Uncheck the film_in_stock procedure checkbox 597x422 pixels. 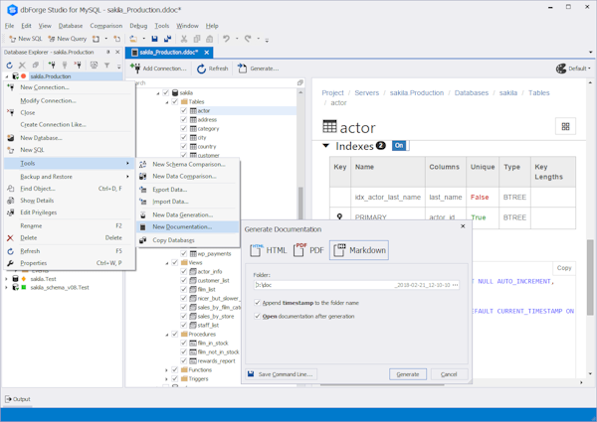click(x=184, y=343)
